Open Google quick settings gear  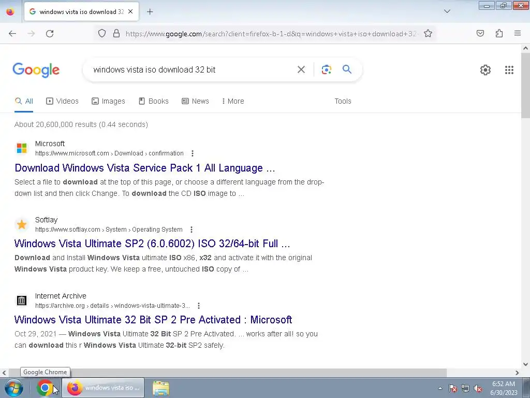(x=485, y=70)
